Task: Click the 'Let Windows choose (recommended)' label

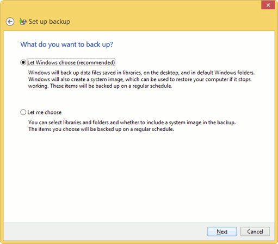Action: pos(71,62)
